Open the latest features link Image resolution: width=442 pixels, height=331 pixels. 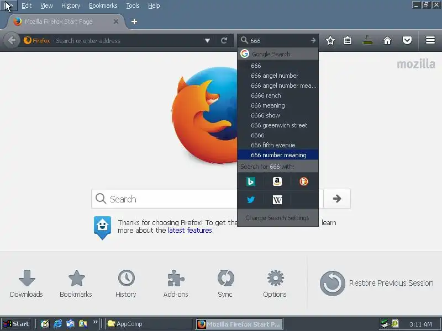(190, 230)
